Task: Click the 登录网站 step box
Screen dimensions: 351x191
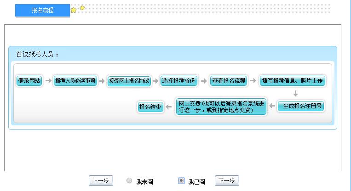Action: [29, 81]
